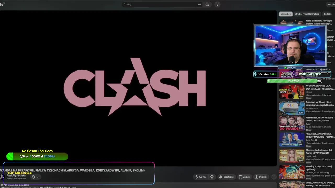Like the video with thumbs up
The height and width of the screenshot is (188, 335).
[x=200, y=177]
